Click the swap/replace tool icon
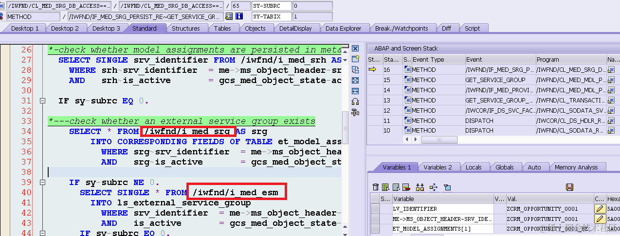This screenshot has width=620, height=236. coord(355,69)
